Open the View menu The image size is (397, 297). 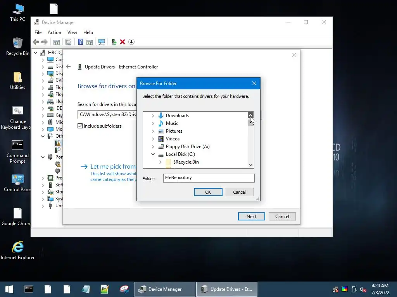point(72,32)
